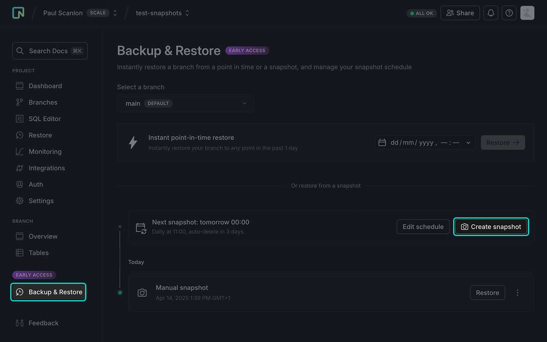The height and width of the screenshot is (342, 547).
Task: Open help via the question mark icon
Action: (x=509, y=13)
